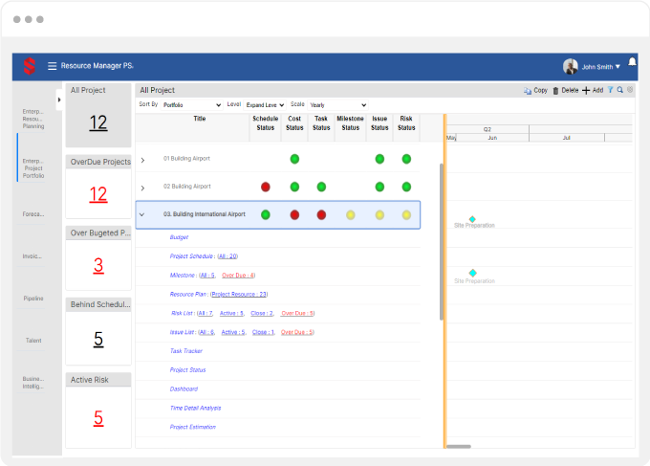Expand the 02 Building Airport row

click(142, 188)
